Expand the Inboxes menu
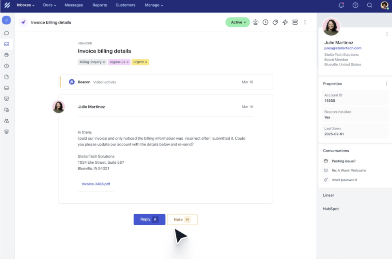Screen dimensions: 392x259 (x=26, y=5)
